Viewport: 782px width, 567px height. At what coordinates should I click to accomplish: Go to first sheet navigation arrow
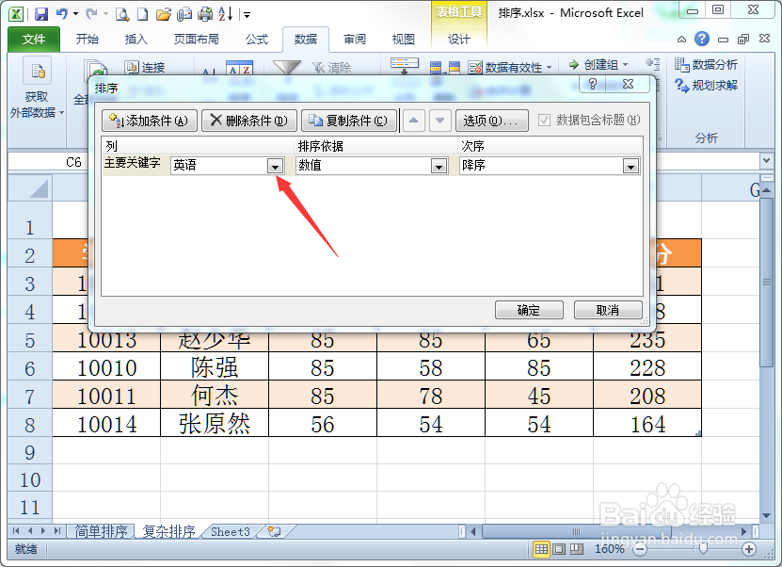point(16,531)
